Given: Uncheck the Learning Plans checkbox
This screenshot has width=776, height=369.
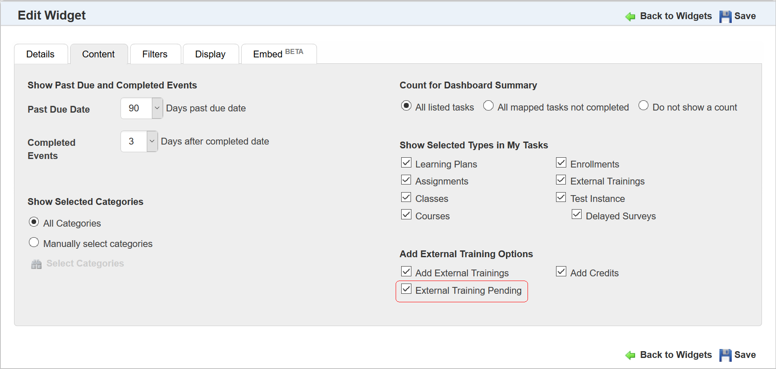Looking at the screenshot, I should pos(406,163).
